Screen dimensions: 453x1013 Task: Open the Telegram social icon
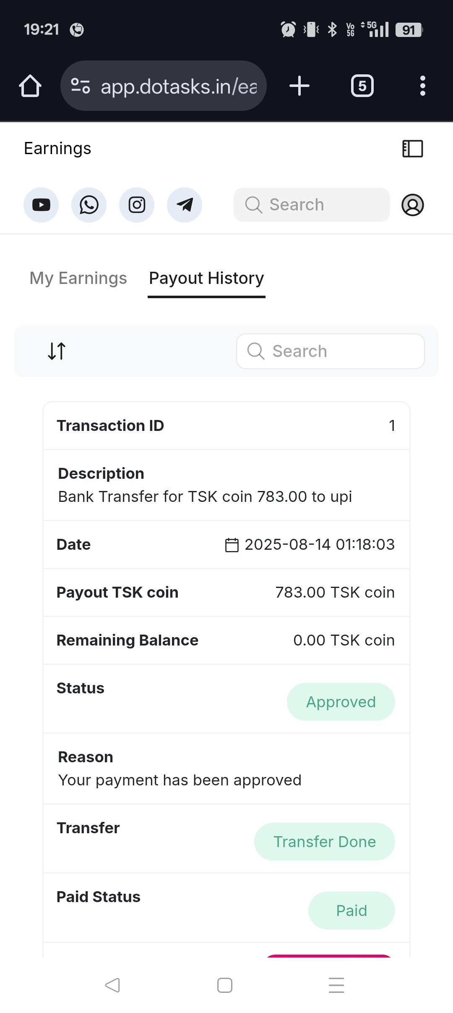185,205
